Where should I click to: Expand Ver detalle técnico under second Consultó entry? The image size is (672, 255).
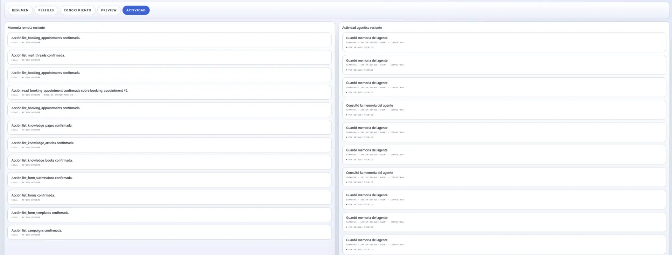[360, 182]
